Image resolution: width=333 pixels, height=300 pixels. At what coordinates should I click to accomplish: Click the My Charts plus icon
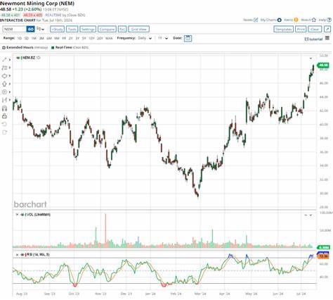click(x=279, y=20)
